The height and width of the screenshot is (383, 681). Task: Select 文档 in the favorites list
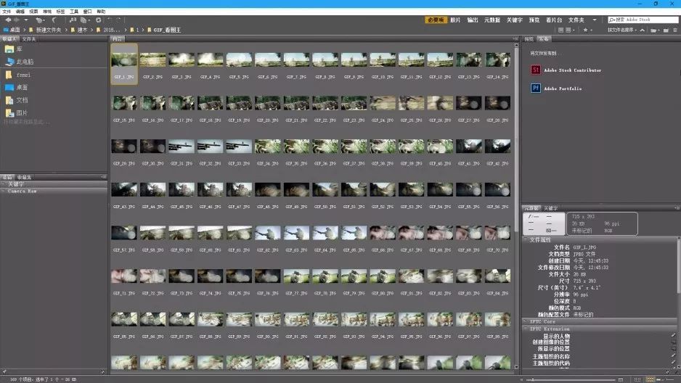pyautogui.click(x=22, y=100)
